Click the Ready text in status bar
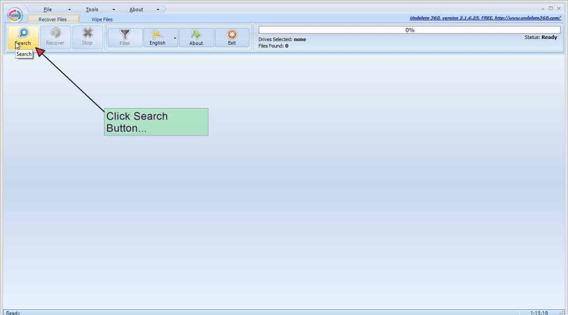Viewport: 568px width, 315px height. click(13, 312)
